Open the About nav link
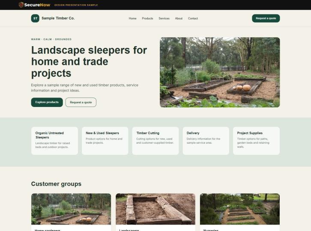The height and width of the screenshot is (231, 311). point(179,18)
